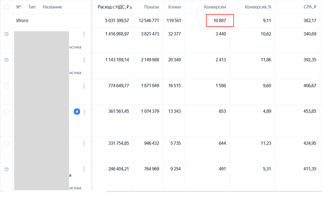Click the blue lightning bolt icon
Image resolution: width=322 pixels, height=198 pixels.
pos(77,112)
